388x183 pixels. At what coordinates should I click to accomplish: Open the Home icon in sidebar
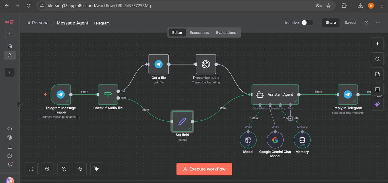(10, 46)
